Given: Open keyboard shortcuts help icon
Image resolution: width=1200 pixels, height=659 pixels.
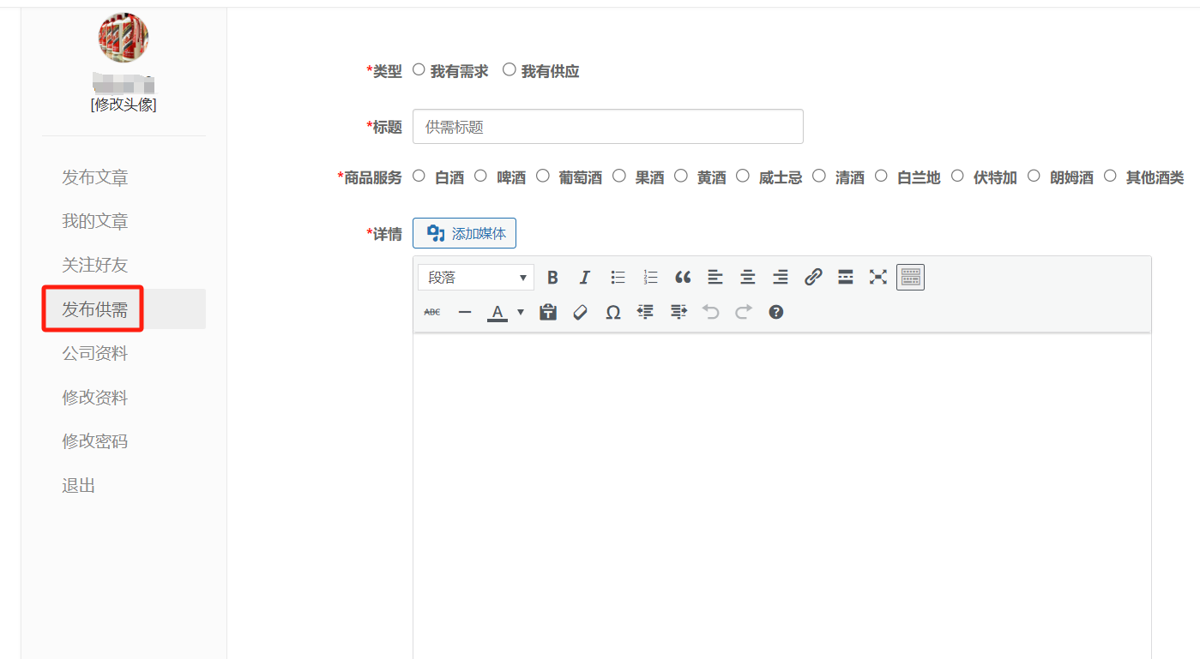Looking at the screenshot, I should [x=775, y=313].
